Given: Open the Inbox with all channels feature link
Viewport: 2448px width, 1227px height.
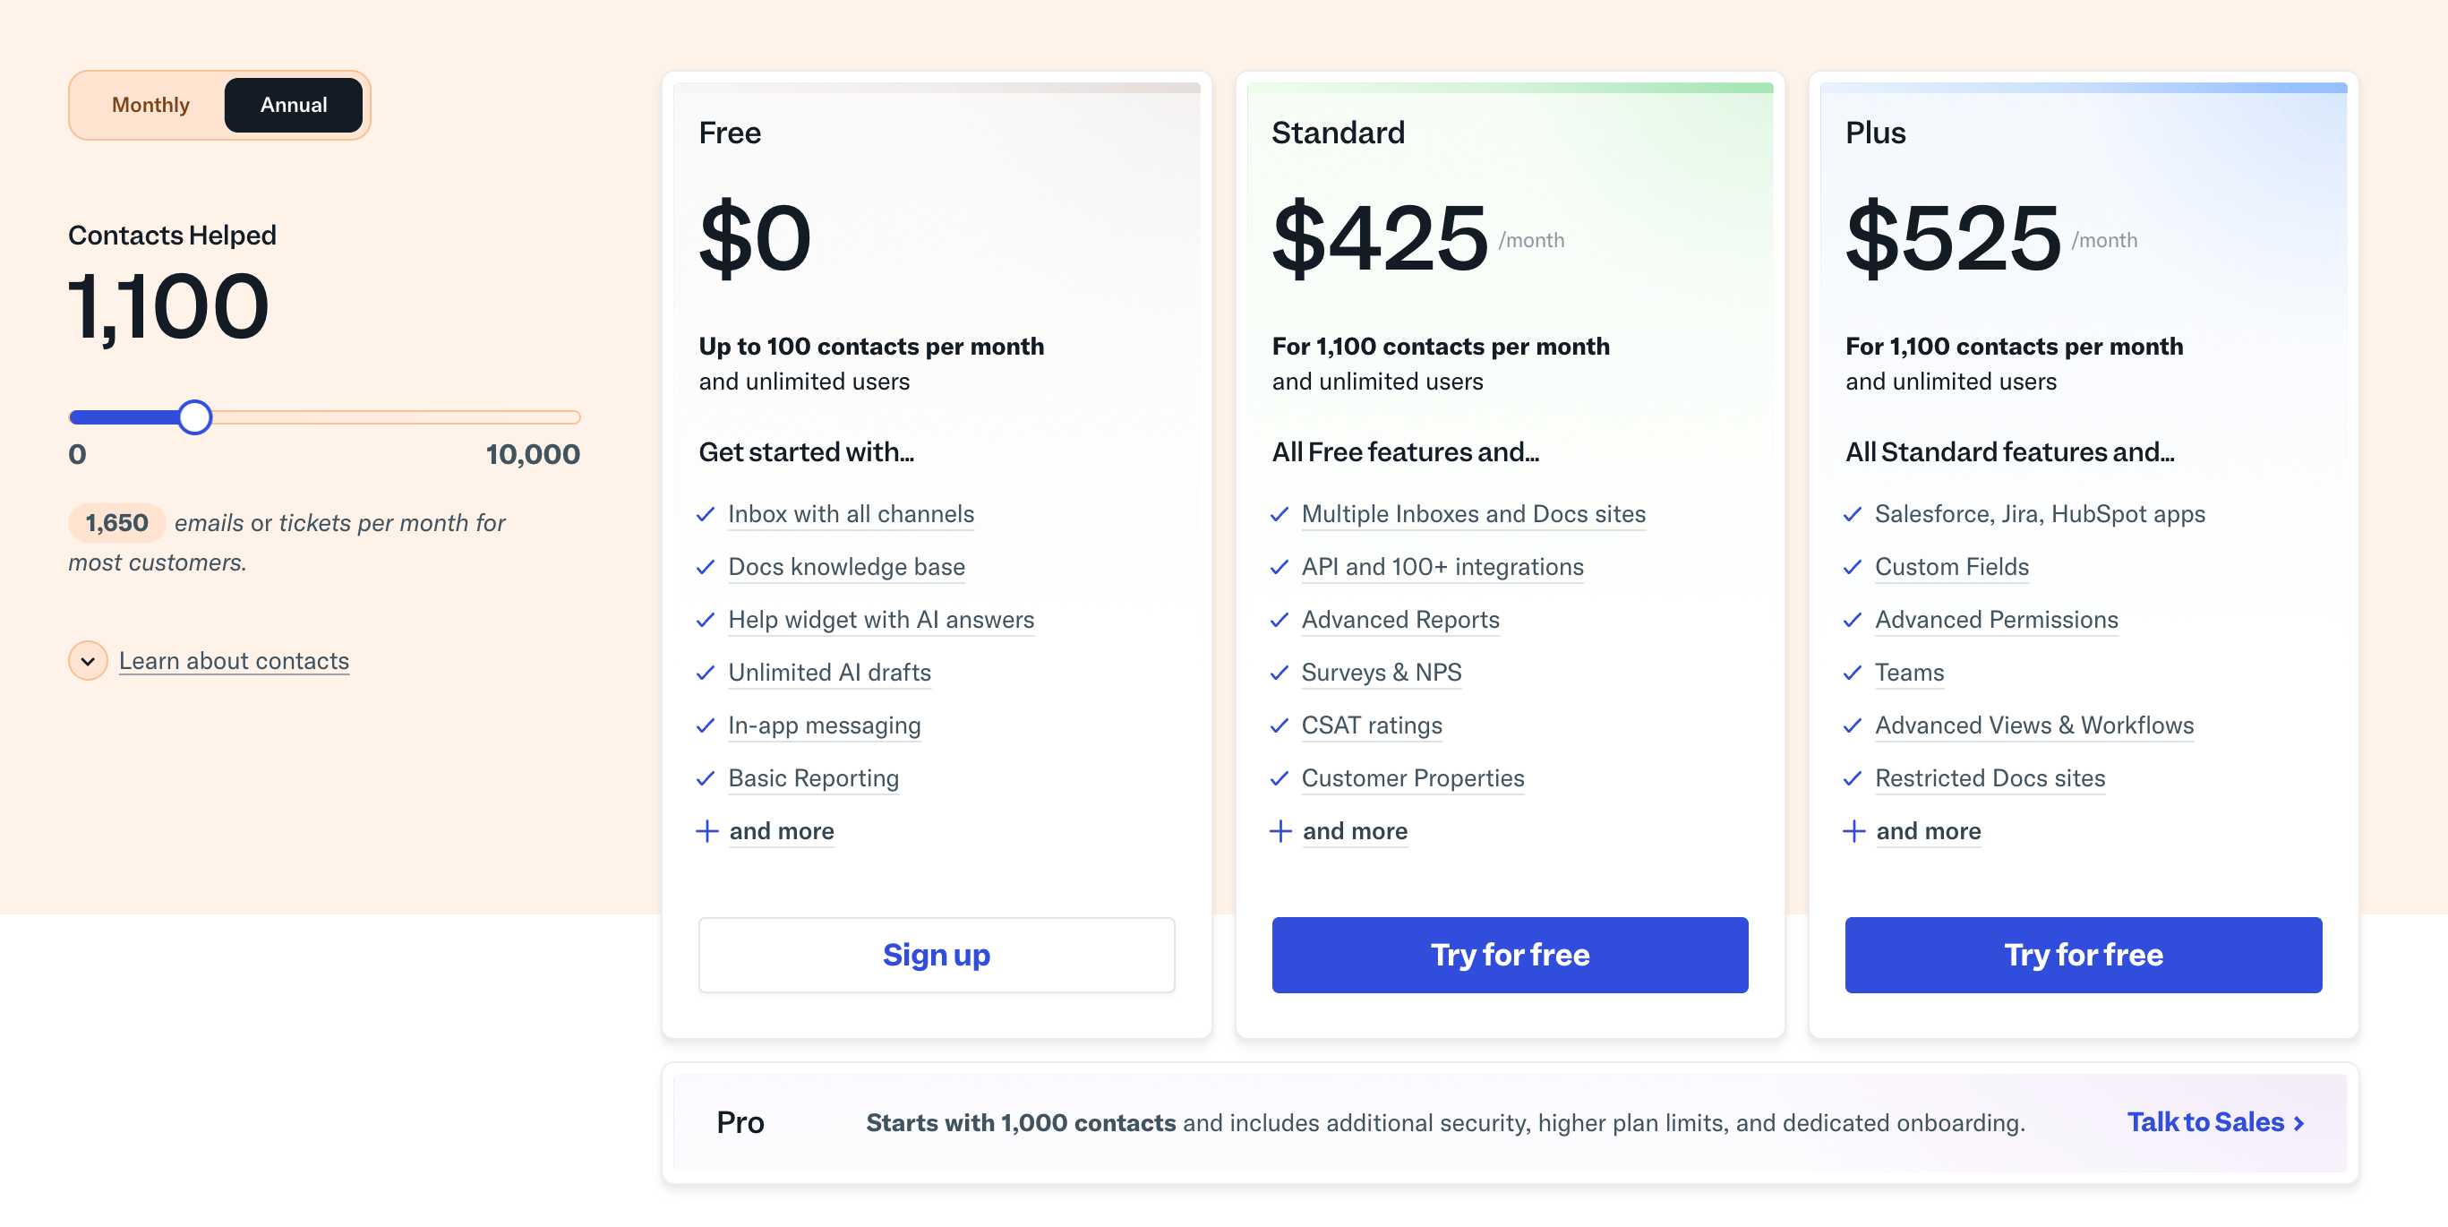Looking at the screenshot, I should 851,514.
